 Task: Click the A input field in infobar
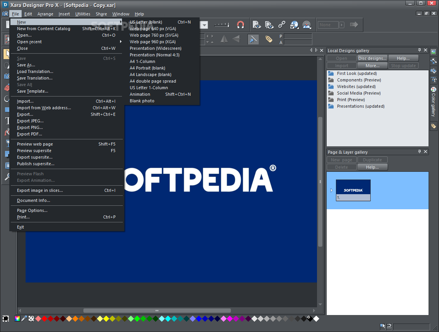[298, 42]
